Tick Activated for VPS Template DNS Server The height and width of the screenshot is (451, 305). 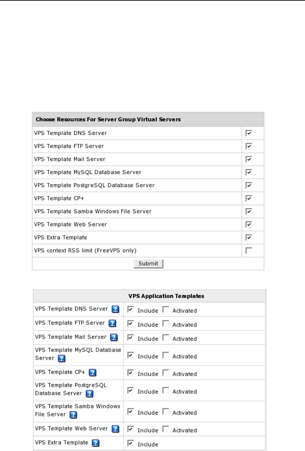[166, 309]
